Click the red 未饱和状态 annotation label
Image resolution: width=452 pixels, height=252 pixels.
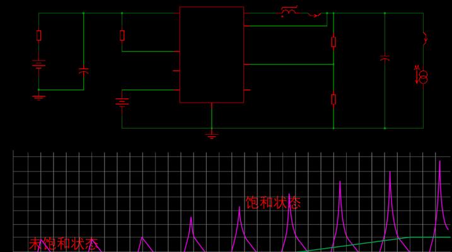pos(64,244)
